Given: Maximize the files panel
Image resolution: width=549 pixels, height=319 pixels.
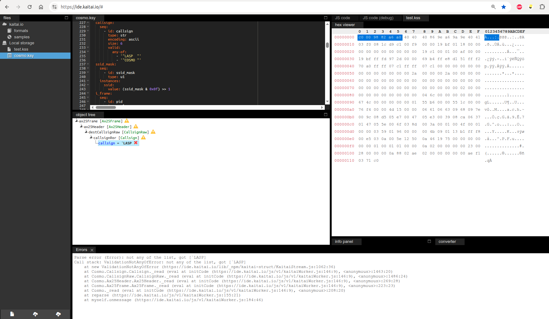Looking at the screenshot, I should (x=66, y=18).
